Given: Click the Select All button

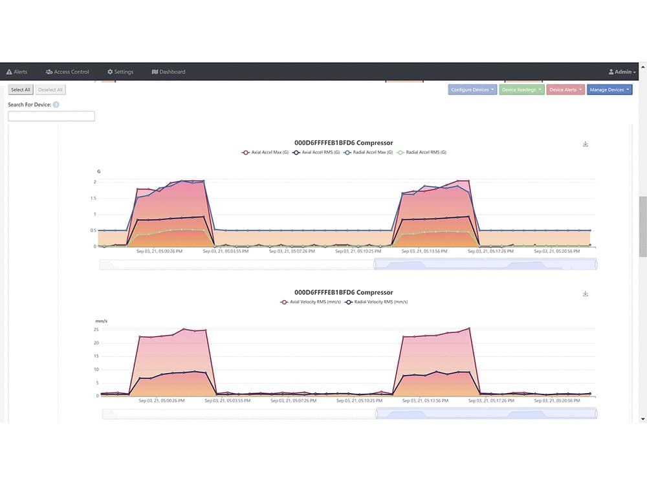Looking at the screenshot, I should pos(20,89).
